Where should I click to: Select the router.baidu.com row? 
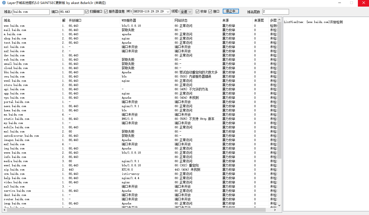(140, 199)
